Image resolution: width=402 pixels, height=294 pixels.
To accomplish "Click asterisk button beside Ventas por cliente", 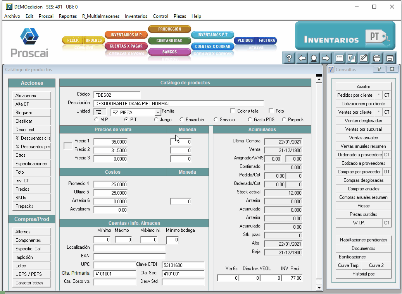I will (378, 112).
